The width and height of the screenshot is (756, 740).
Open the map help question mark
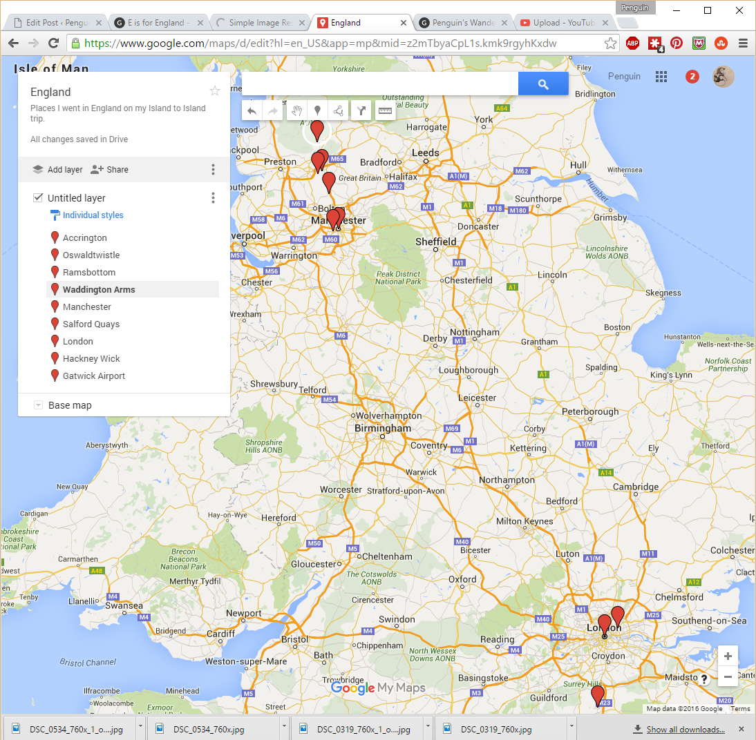pos(704,679)
